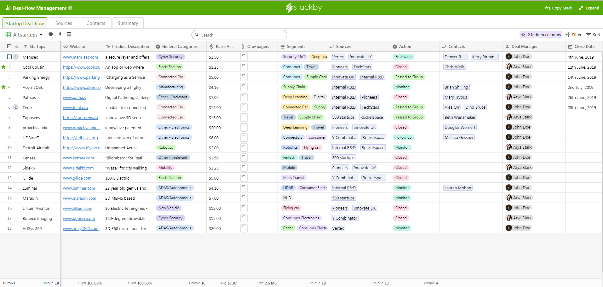Viewport: 603px width, 287px height.
Task: Select the $20.00 cell on the proactiv audio row
Action: click(x=222, y=128)
